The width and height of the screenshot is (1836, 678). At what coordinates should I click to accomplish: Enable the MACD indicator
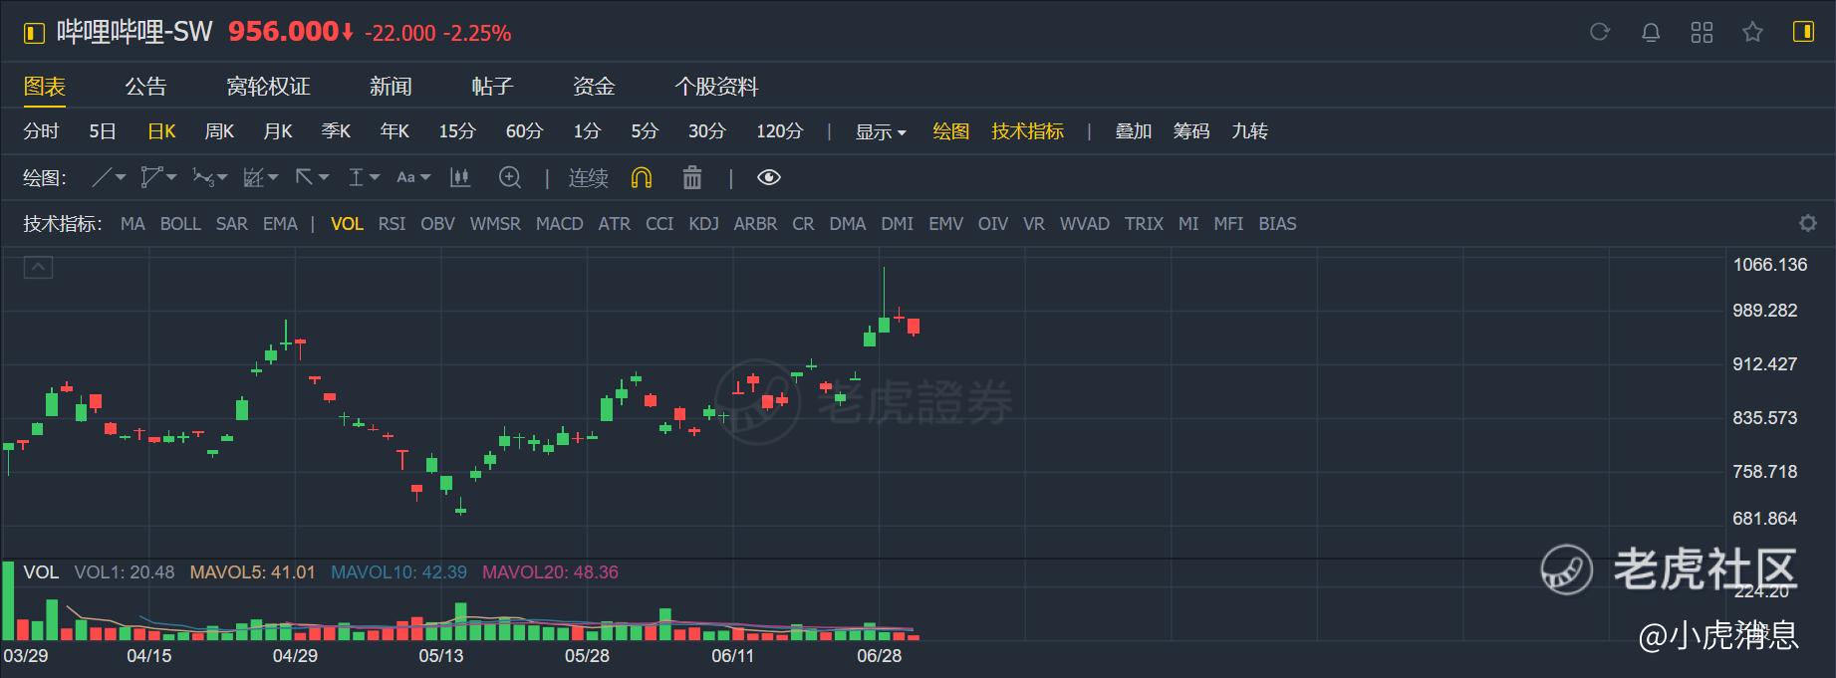559,224
